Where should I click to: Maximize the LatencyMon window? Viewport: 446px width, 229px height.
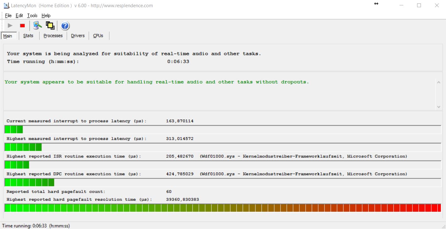pos(419,5)
